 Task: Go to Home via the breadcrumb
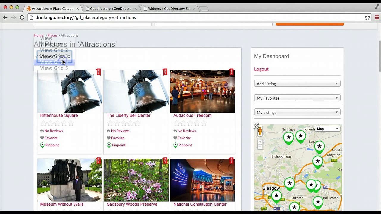[38, 35]
